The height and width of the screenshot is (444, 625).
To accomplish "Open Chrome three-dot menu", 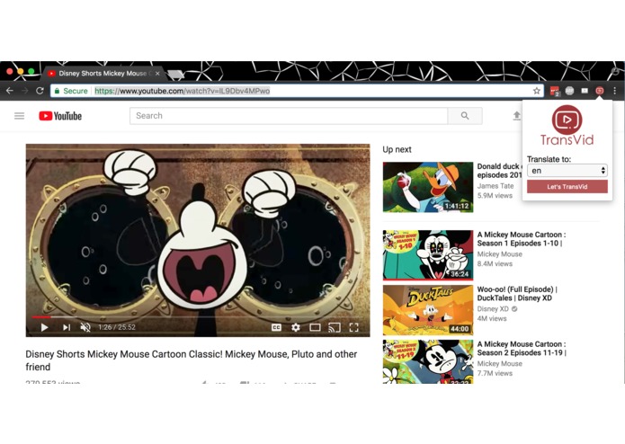I will pos(615,91).
